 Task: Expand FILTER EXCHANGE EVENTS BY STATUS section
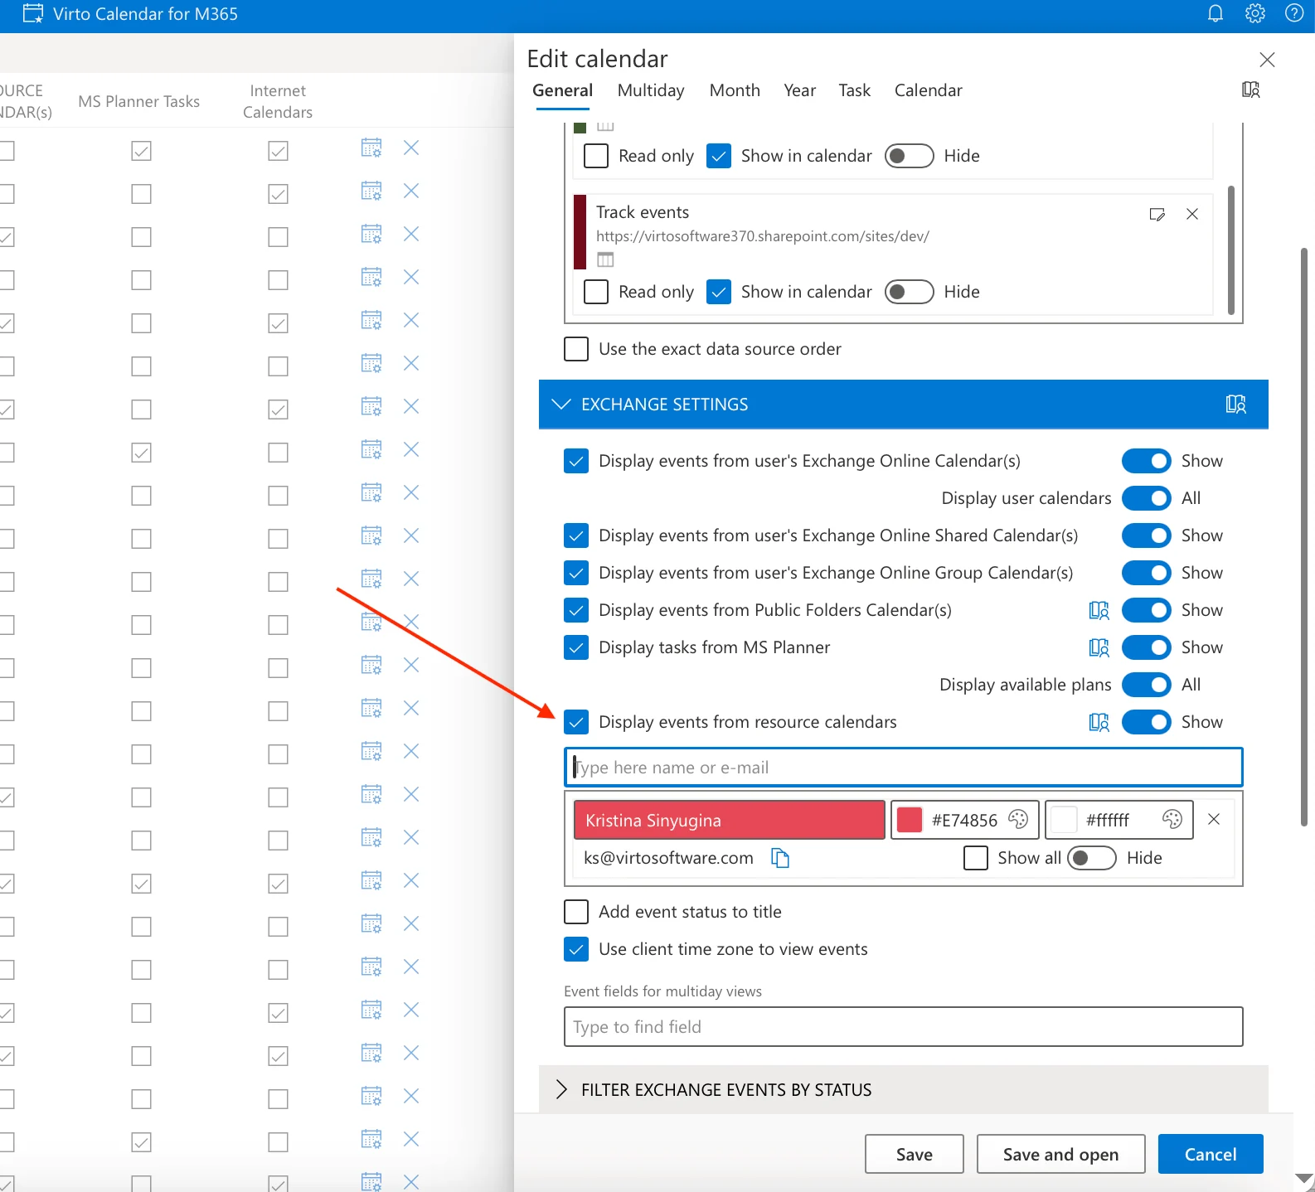point(904,1089)
